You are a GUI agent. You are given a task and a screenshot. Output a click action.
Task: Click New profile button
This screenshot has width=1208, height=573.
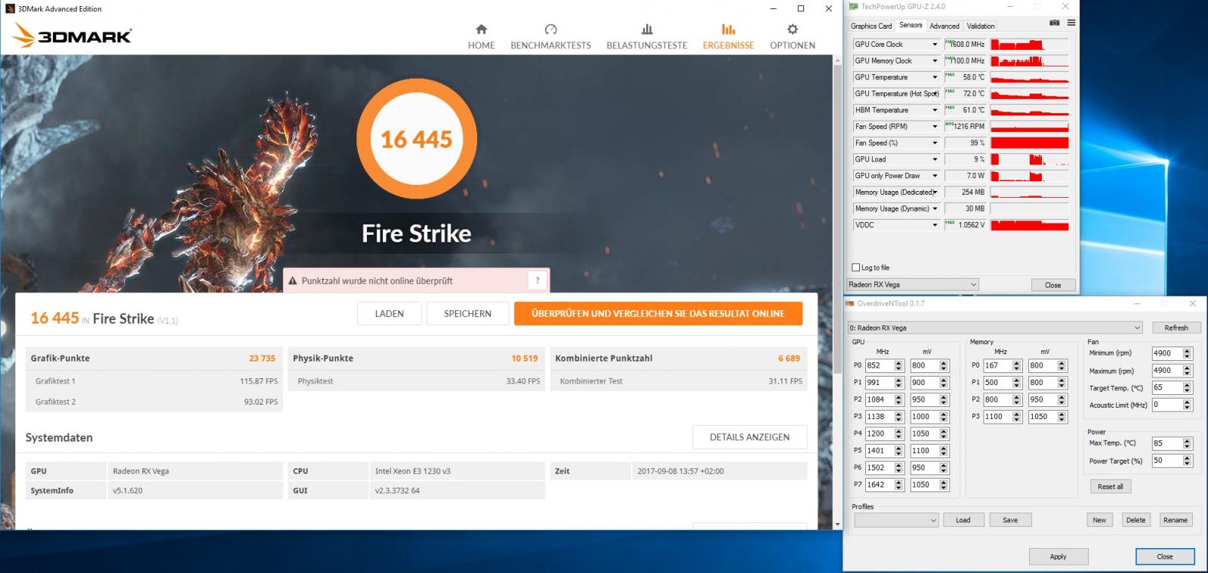(x=1099, y=520)
